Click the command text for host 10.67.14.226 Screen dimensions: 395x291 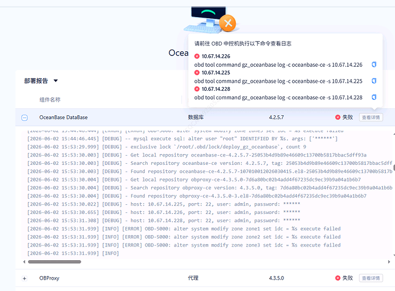coord(278,65)
